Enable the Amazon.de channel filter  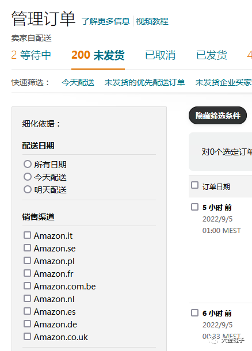[x=27, y=324]
